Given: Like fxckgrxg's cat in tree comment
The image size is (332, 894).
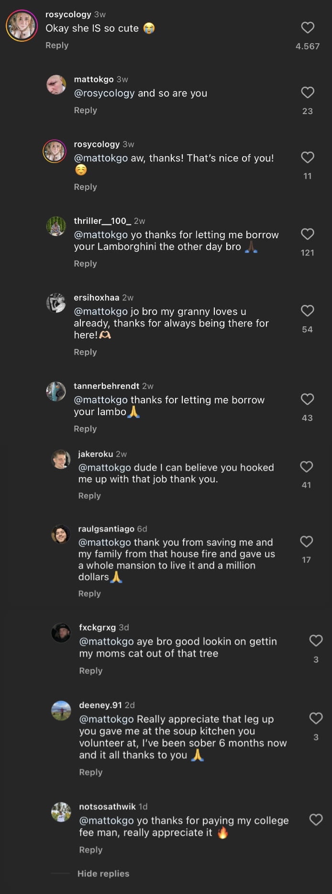Looking at the screenshot, I should tap(316, 640).
